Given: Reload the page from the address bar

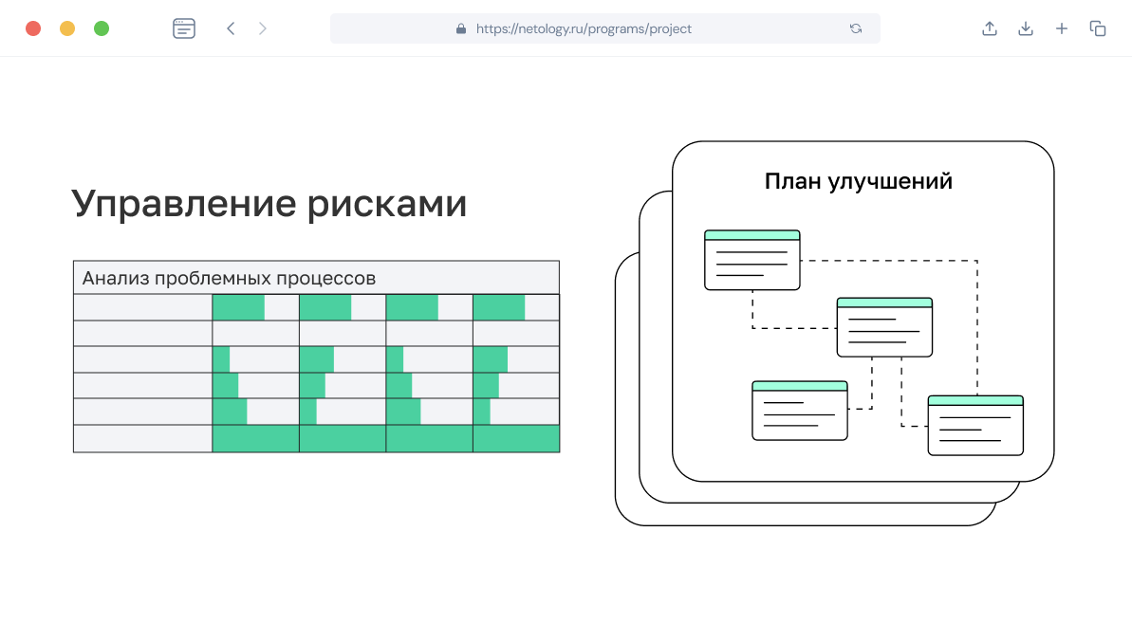Looking at the screenshot, I should coord(856,28).
